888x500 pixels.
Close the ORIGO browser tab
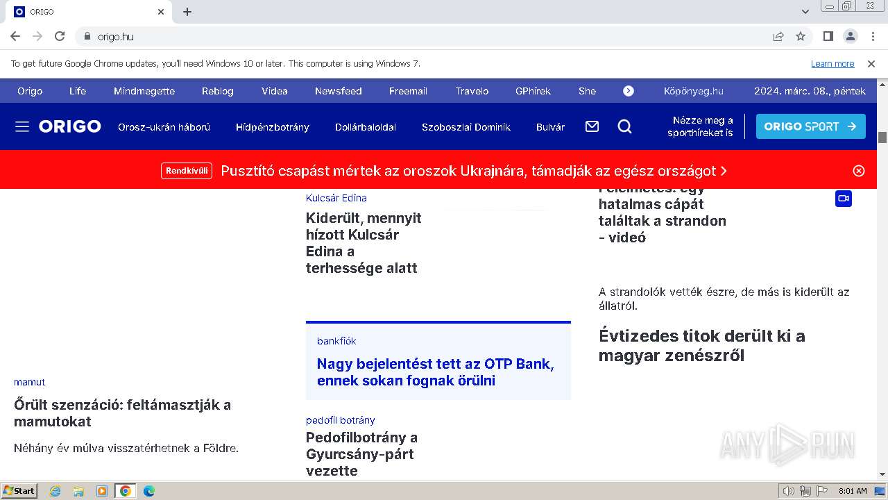coord(161,12)
